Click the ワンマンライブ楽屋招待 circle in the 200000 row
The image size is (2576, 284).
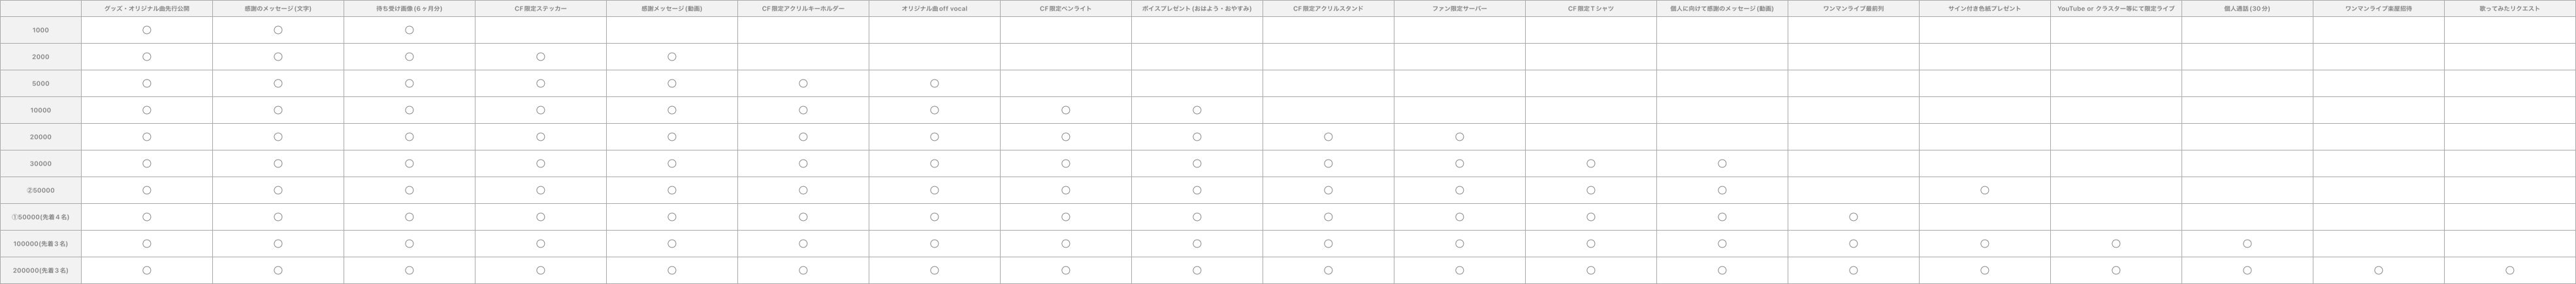click(x=2378, y=270)
